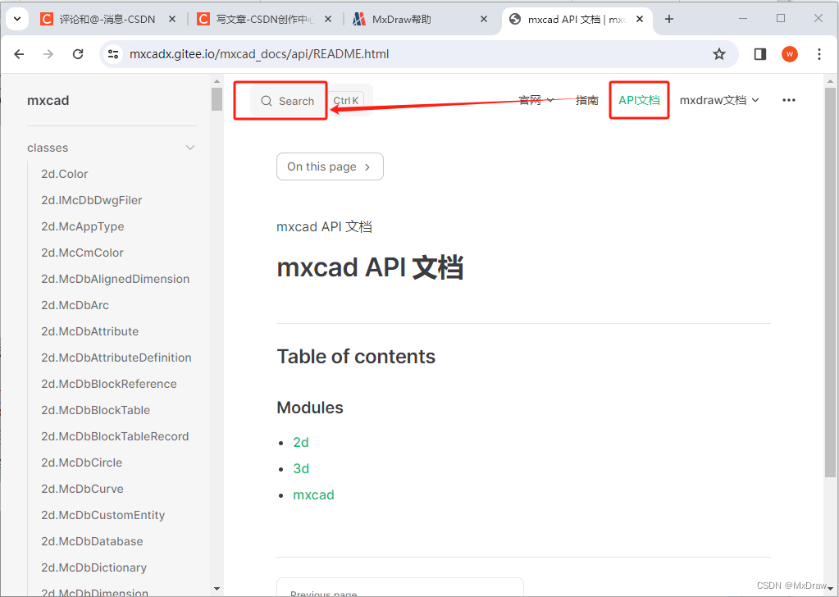Click the address bar URL
The image size is (839, 597).
[259, 54]
